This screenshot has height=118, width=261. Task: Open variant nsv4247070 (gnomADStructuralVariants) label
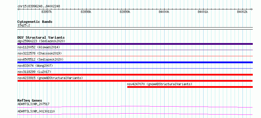click(160, 84)
